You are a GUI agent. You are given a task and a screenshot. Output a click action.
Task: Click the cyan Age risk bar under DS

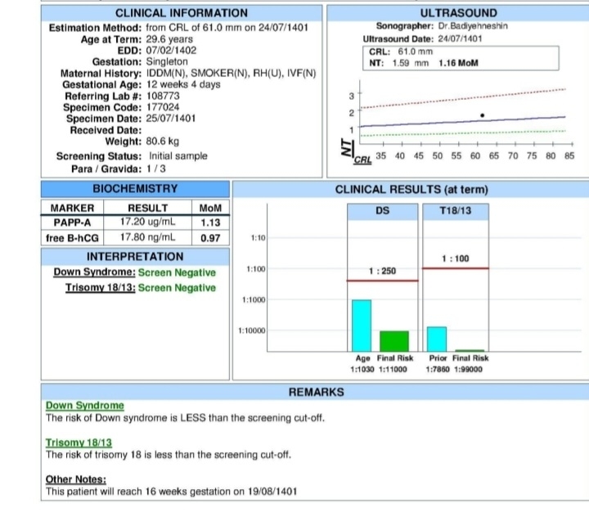coord(361,325)
